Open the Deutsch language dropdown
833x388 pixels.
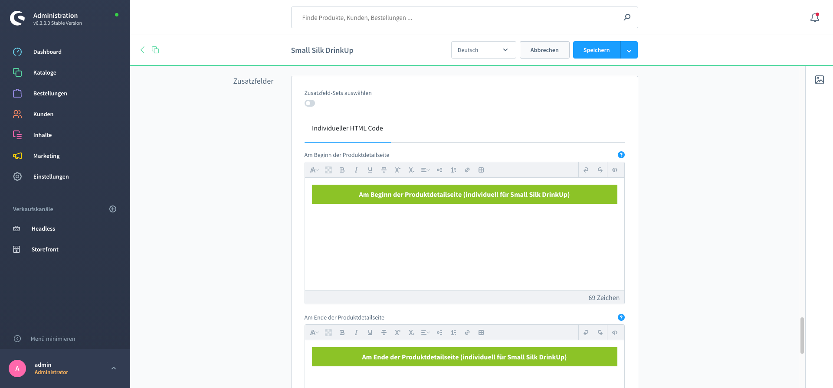483,50
